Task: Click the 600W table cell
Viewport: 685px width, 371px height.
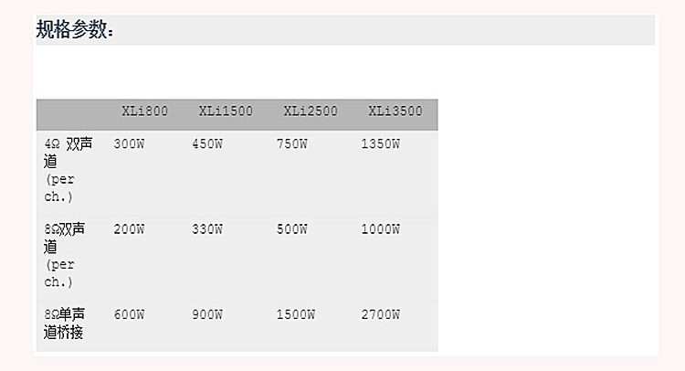Action: pyautogui.click(x=129, y=315)
